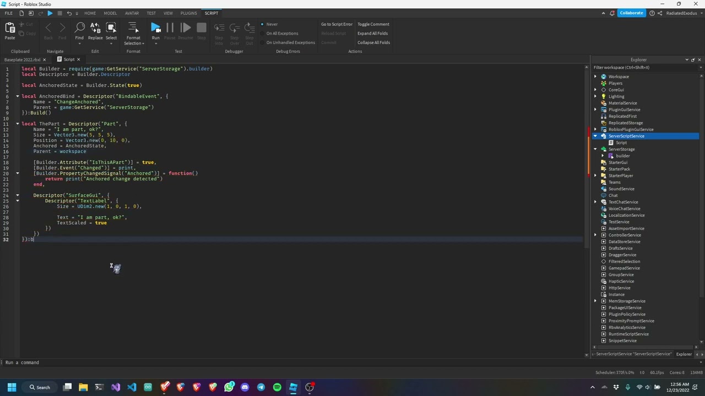Click the Undo arrow in the quick access bar

point(69,13)
